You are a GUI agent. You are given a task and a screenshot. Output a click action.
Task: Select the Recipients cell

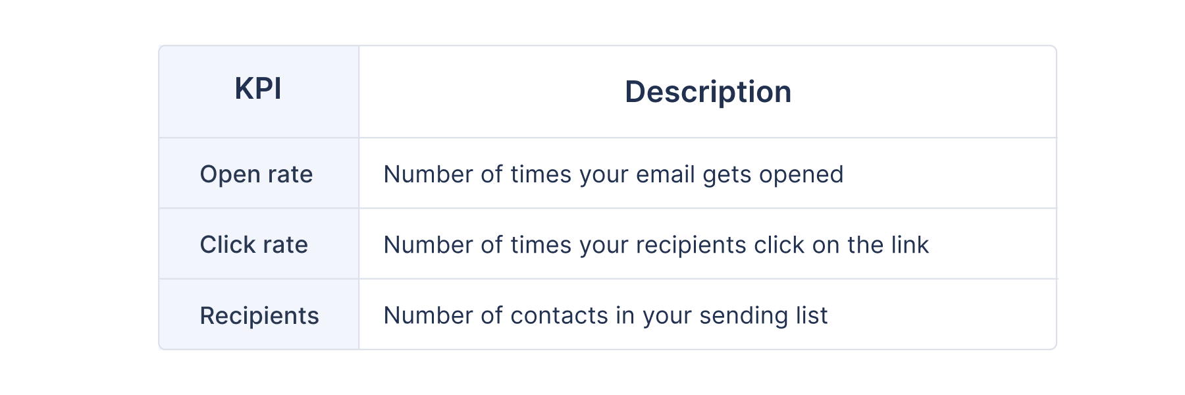click(259, 316)
